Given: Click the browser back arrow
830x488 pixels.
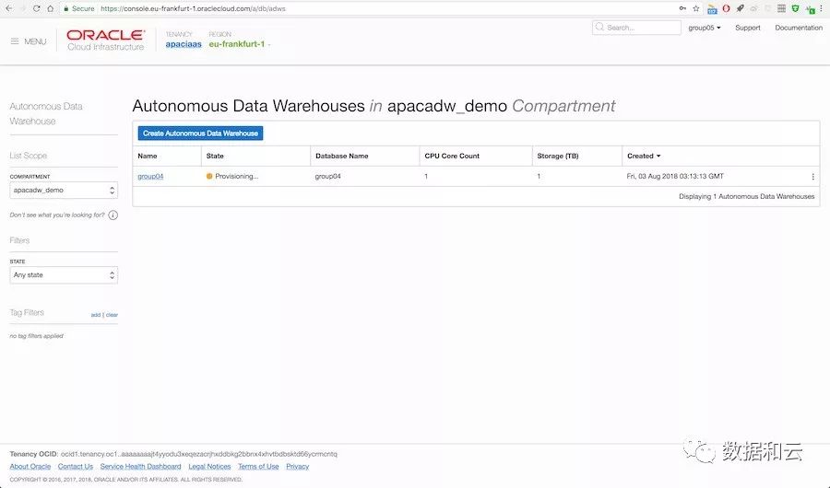Looking at the screenshot, I should 8,8.
